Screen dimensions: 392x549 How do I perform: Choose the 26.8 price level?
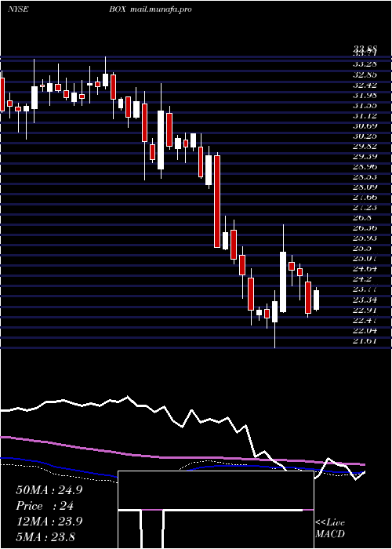coord(362,218)
